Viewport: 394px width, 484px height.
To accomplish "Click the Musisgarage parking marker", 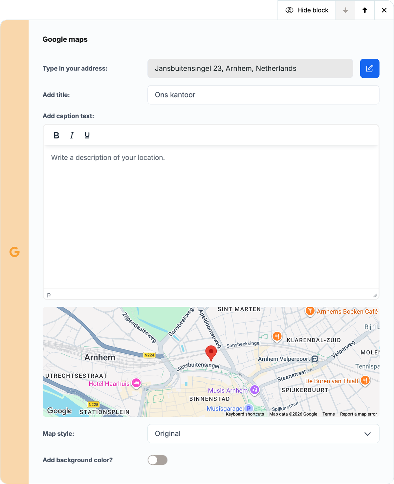I will pyautogui.click(x=249, y=408).
